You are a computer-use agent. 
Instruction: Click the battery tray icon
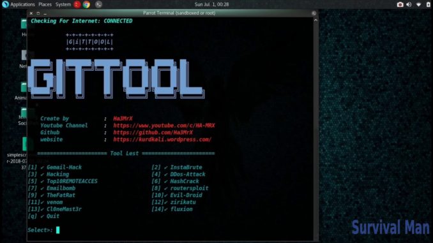[429, 4]
